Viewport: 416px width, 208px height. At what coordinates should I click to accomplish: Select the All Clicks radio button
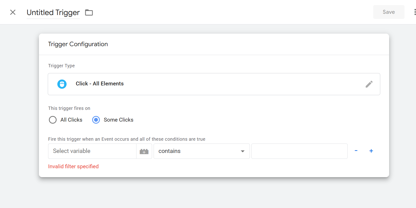click(53, 120)
